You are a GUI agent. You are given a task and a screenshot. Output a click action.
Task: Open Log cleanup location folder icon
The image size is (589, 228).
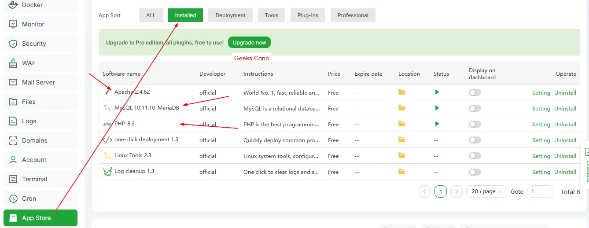401,171
